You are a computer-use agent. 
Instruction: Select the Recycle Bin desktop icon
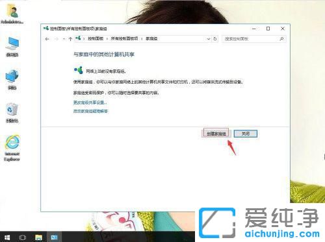12,113
